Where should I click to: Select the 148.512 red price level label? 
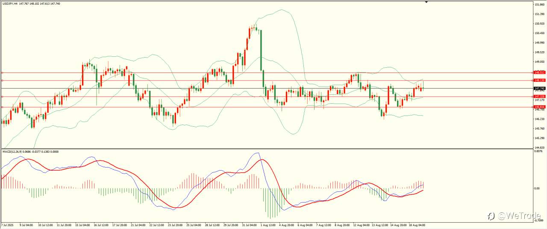tap(539, 72)
